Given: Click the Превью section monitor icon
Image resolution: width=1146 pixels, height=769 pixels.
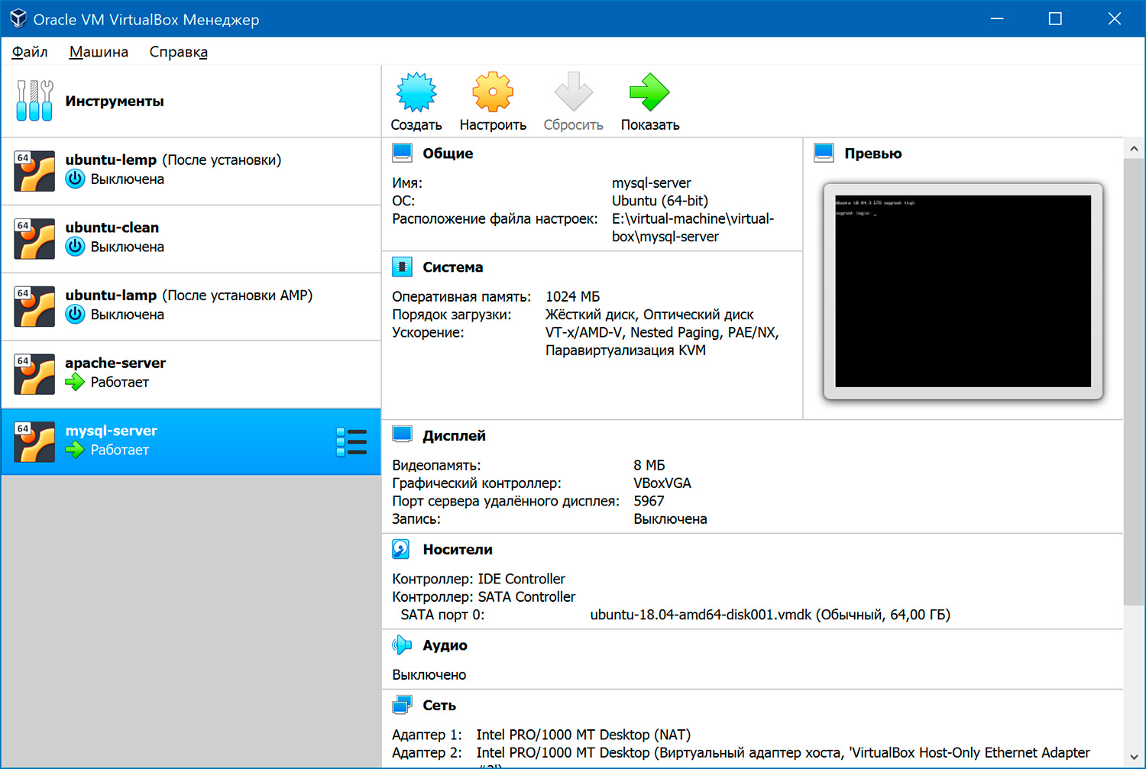Looking at the screenshot, I should 824,153.
